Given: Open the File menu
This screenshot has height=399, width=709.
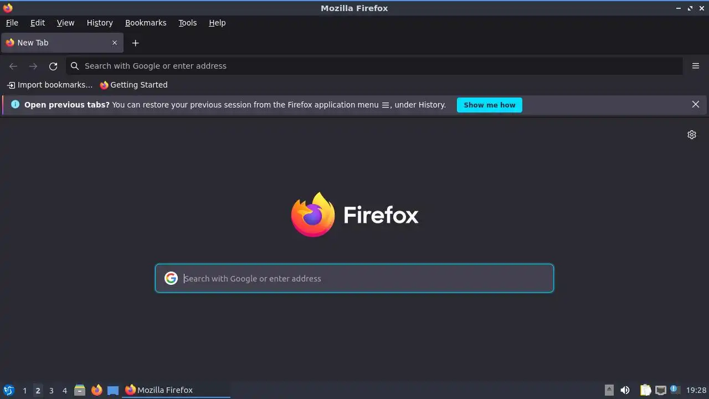Looking at the screenshot, I should (12, 23).
